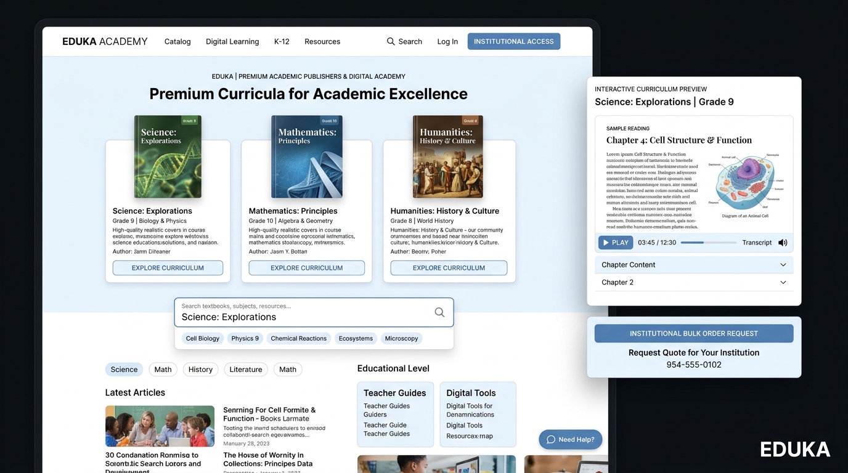Click the animal cell diagram image

(x=745, y=185)
